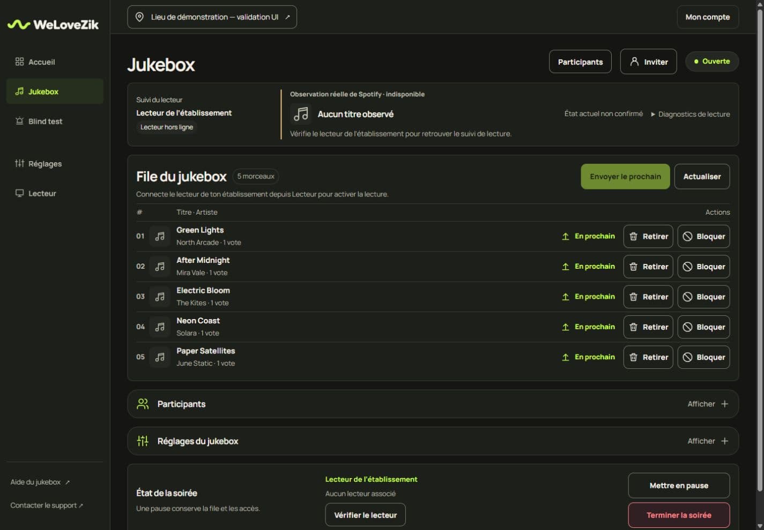764x530 pixels.
Task: Open Mon compte
Action: (x=708, y=17)
